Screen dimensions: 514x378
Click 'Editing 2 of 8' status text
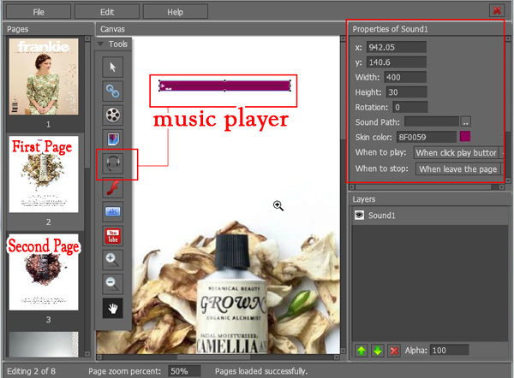tap(32, 371)
